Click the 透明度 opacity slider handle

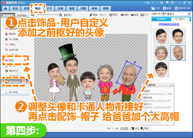pos(165,94)
